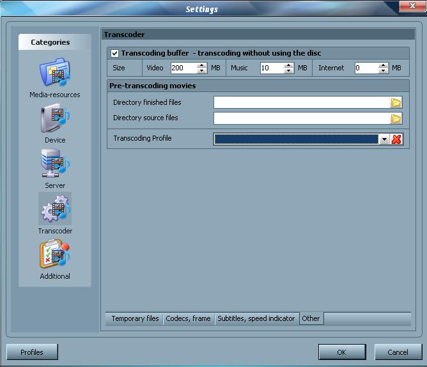This screenshot has width=427, height=367.
Task: Click the Media-resources label
Action: point(55,95)
